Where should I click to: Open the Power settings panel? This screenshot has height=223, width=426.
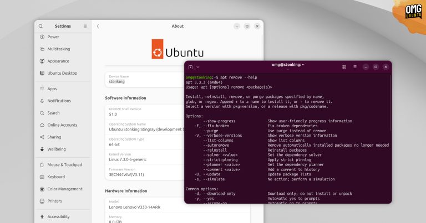pos(63,37)
